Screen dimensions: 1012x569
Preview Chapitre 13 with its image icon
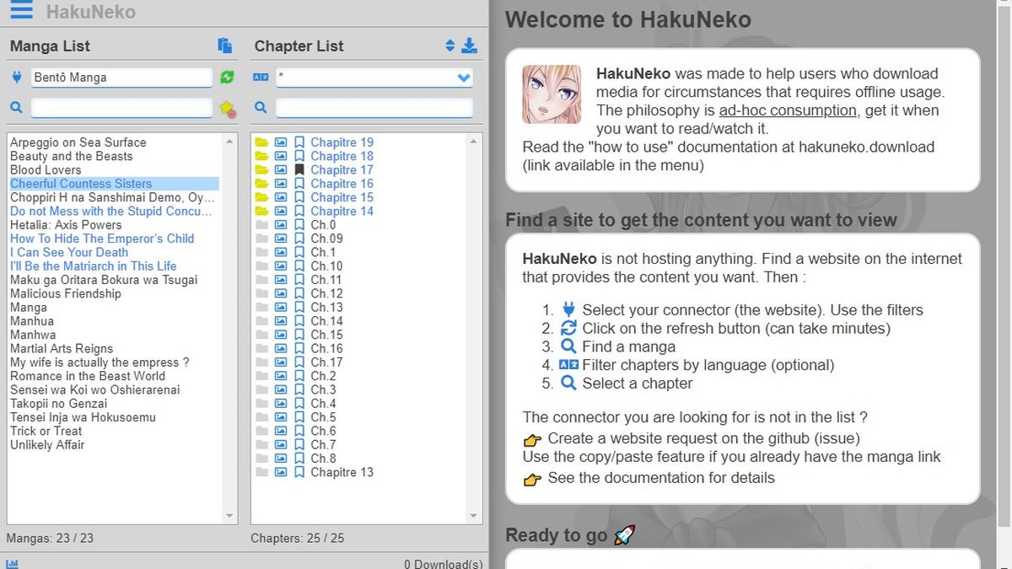coord(281,472)
